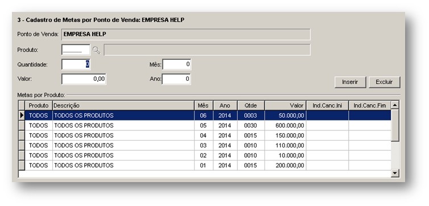Click the Qtde column header

[x=251, y=106]
